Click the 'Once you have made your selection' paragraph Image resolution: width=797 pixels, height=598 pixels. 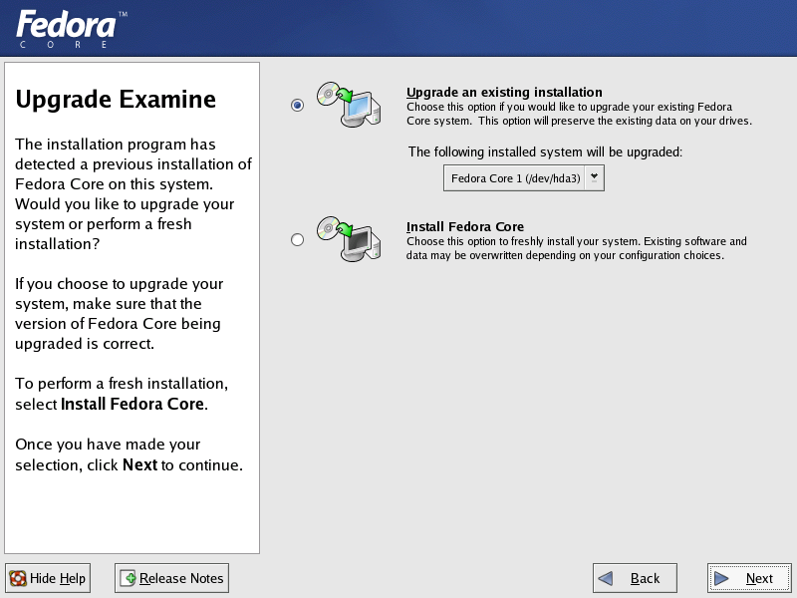(130, 454)
